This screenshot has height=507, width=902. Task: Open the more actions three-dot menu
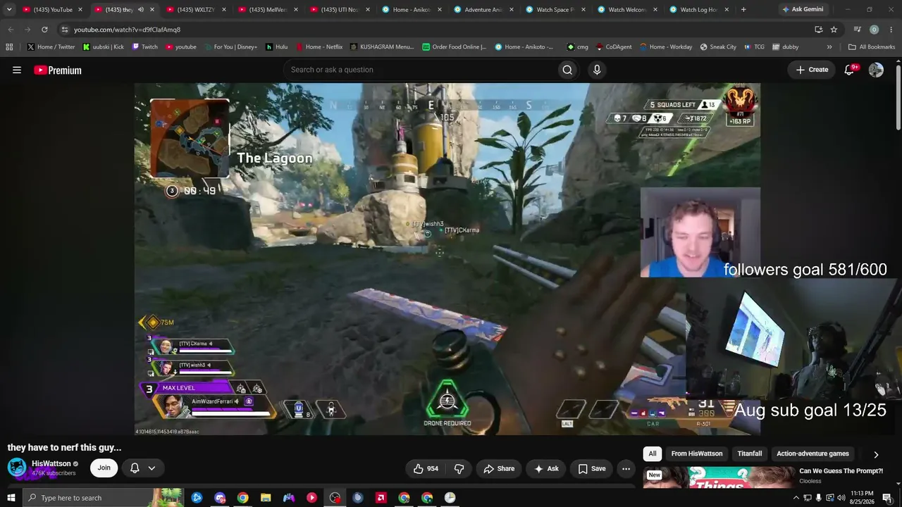point(626,468)
